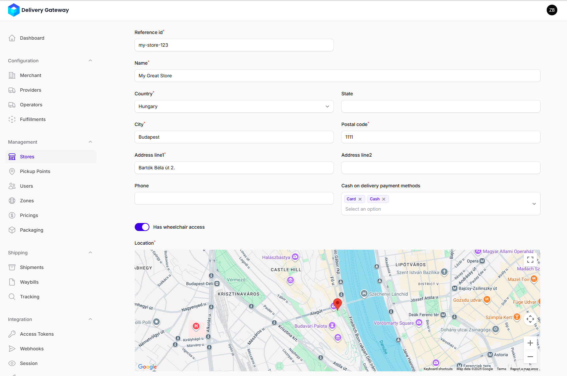Go to the Dashboard page
567x376 pixels.
(x=32, y=38)
